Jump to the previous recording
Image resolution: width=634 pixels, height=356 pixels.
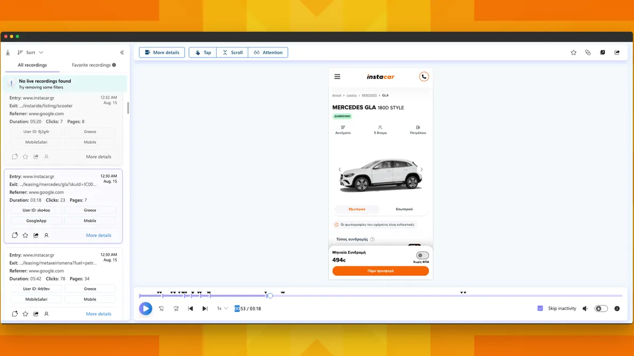[x=191, y=309]
